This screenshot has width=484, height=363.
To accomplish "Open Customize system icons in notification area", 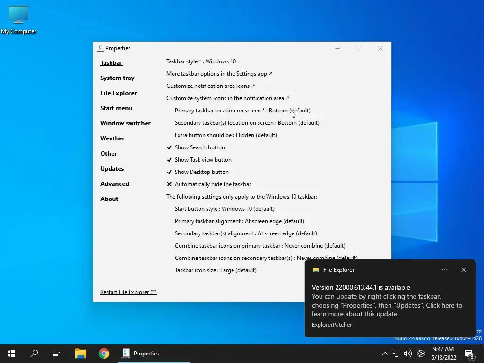I will [228, 98].
